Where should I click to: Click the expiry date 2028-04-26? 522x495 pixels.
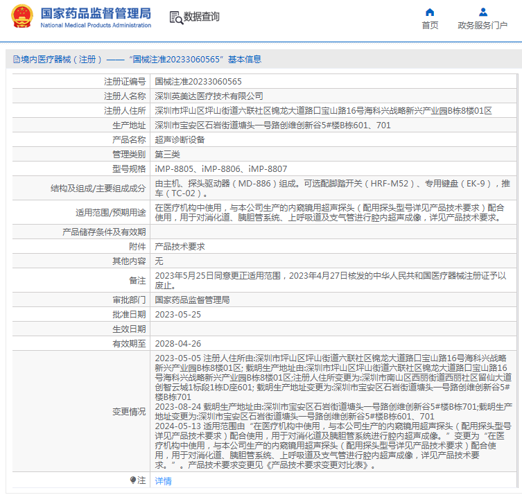tap(177, 343)
